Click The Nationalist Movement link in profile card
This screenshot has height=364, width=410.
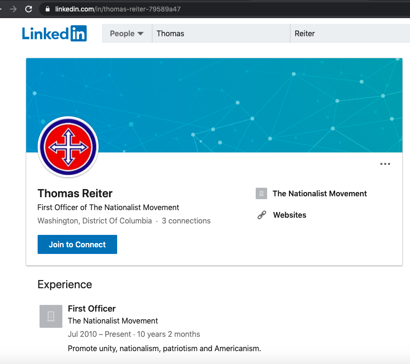pyautogui.click(x=320, y=193)
